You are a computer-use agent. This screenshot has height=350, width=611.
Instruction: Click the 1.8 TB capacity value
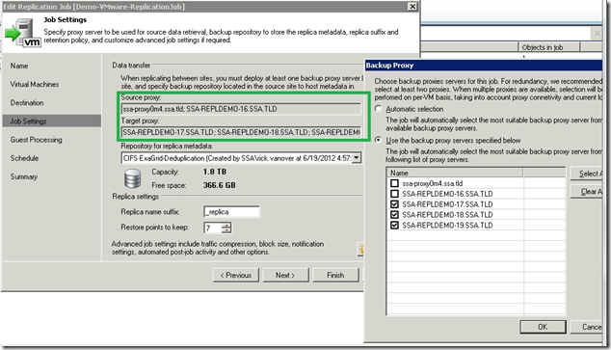coord(215,172)
